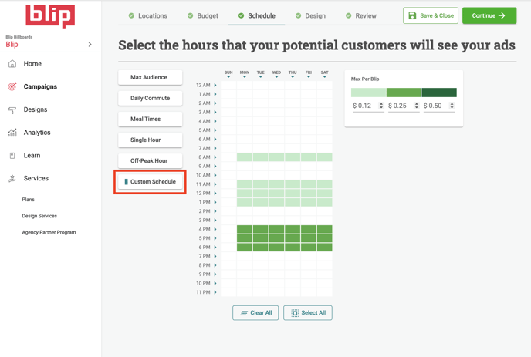The image size is (531, 357).
Task: Click the Learn book icon
Action: [x=12, y=156]
